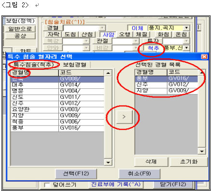
Task: Click the move-right arrow button
Action: coord(124,117)
